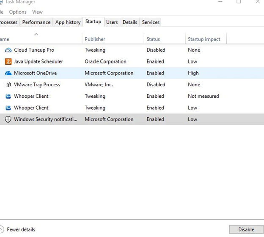Select the Cloud Tuneup Pro entry name
This screenshot has height=237, width=264.
point(34,50)
